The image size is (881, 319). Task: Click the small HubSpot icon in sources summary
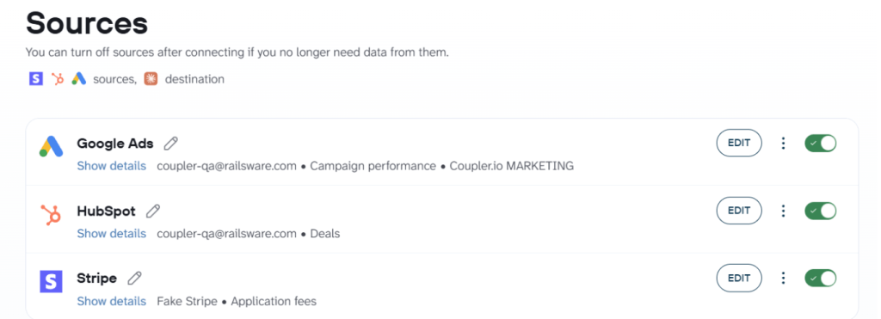[x=58, y=79]
